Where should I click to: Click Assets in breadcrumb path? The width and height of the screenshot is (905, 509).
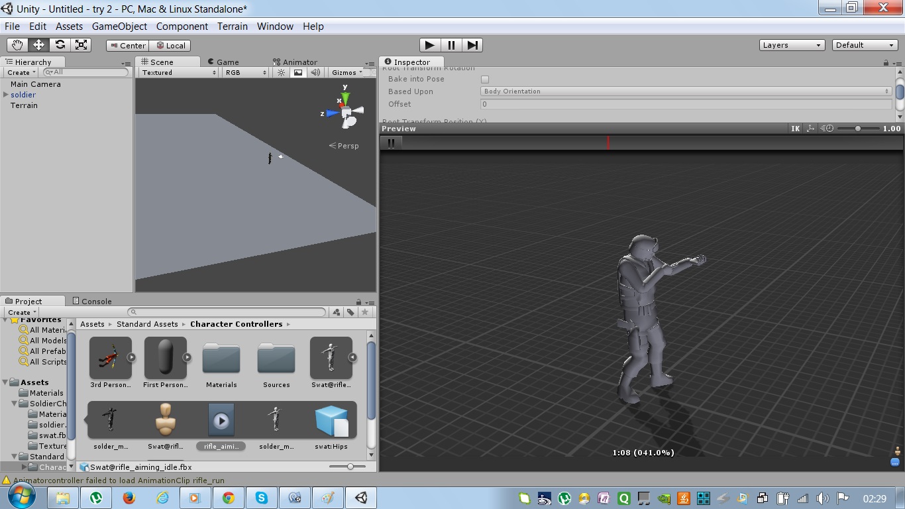point(92,324)
